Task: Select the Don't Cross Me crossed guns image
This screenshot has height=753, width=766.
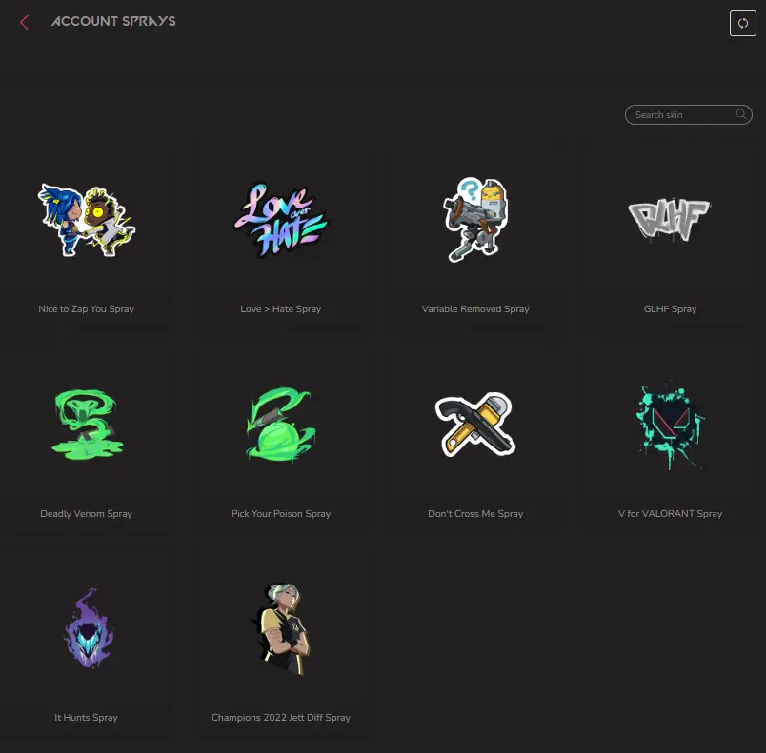Action: coord(475,425)
